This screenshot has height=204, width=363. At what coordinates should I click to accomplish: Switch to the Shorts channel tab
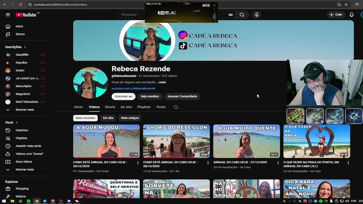click(x=110, y=107)
